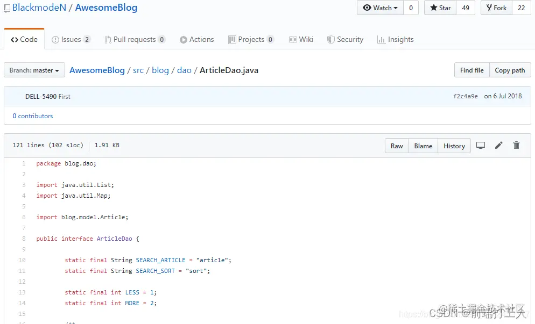The height and width of the screenshot is (324, 535).
Task: Open the First commit message link
Action: coord(64,97)
